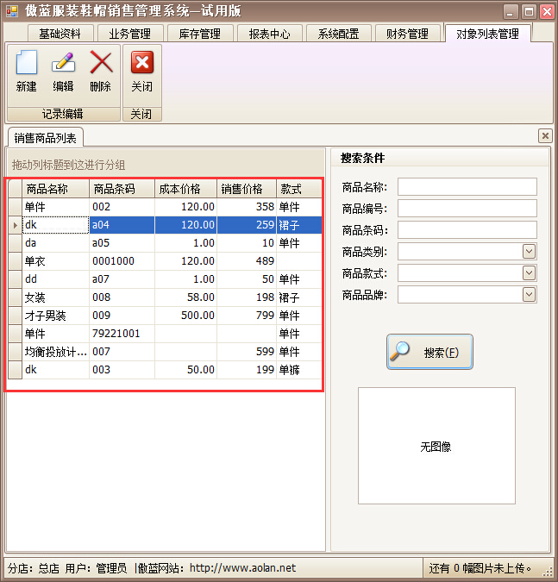This screenshot has height=582, width=558.
Task: Select the dd product row
Action: (165, 279)
